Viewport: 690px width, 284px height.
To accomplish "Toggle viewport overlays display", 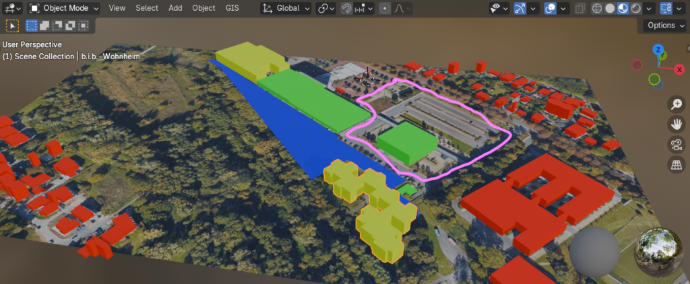I will 550,8.
